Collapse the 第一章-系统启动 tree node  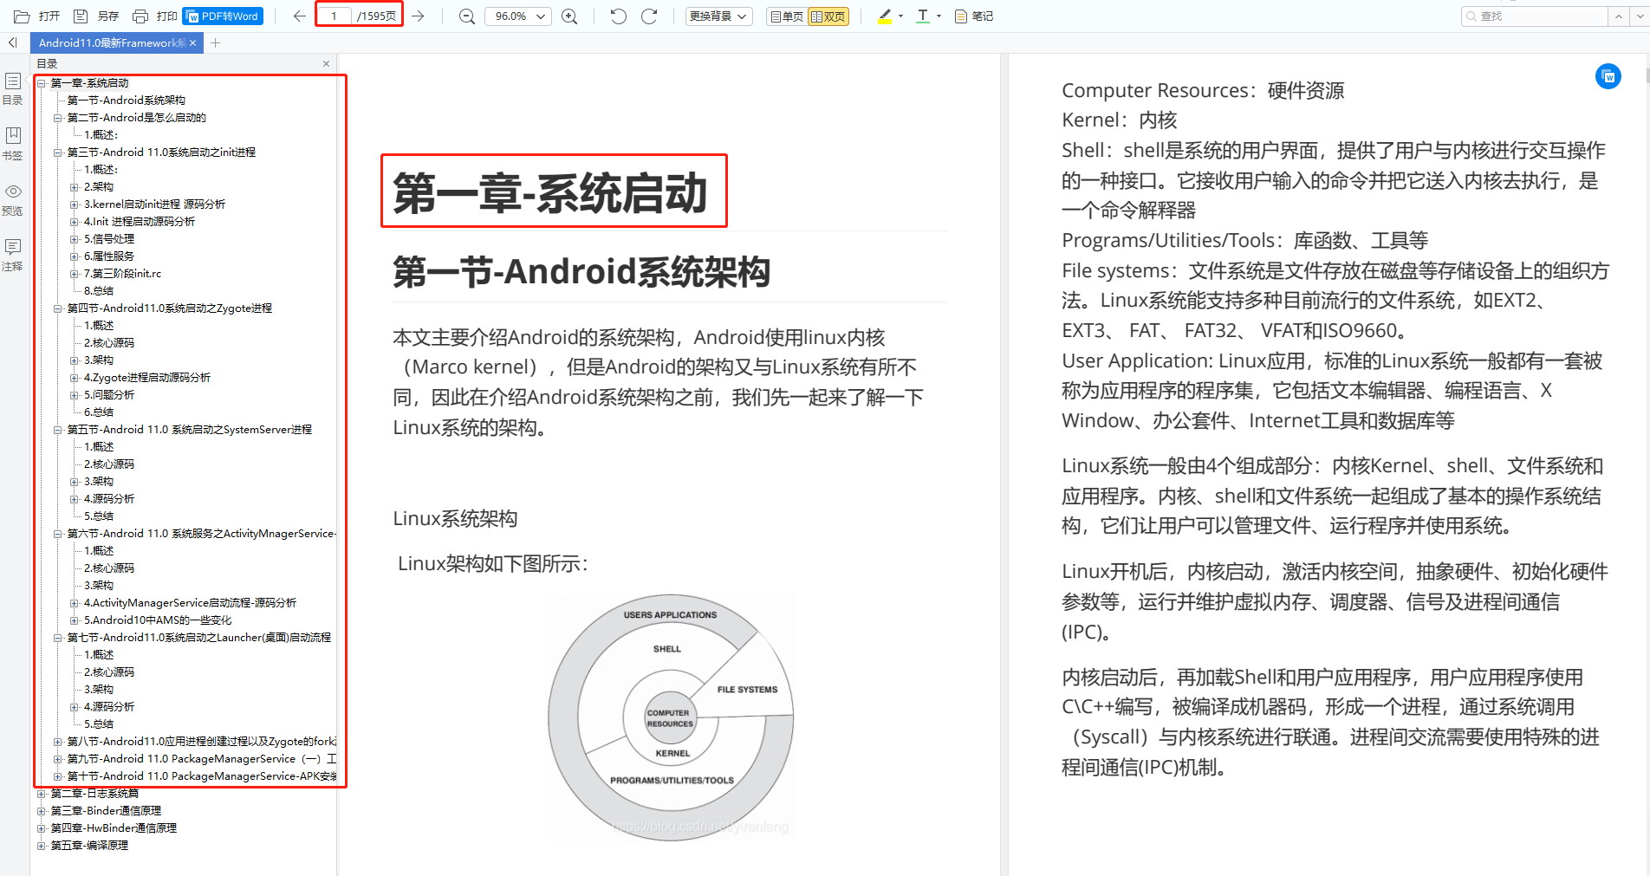[x=41, y=83]
